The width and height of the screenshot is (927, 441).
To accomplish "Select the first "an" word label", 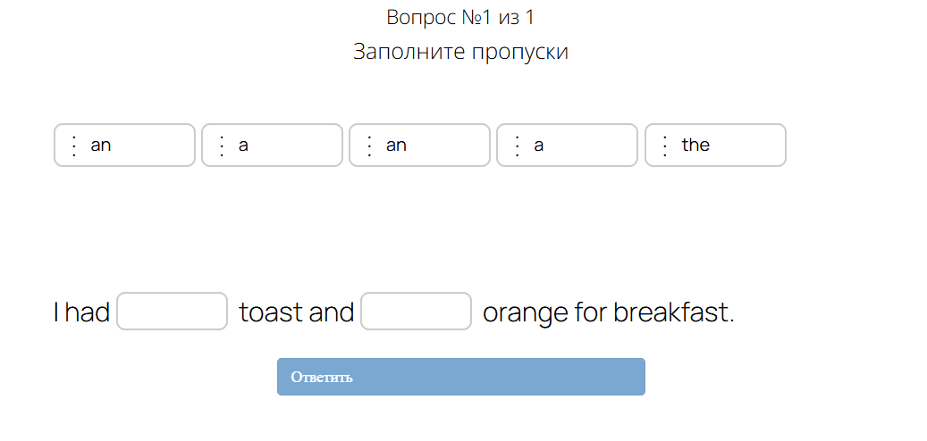I will (x=101, y=145).
